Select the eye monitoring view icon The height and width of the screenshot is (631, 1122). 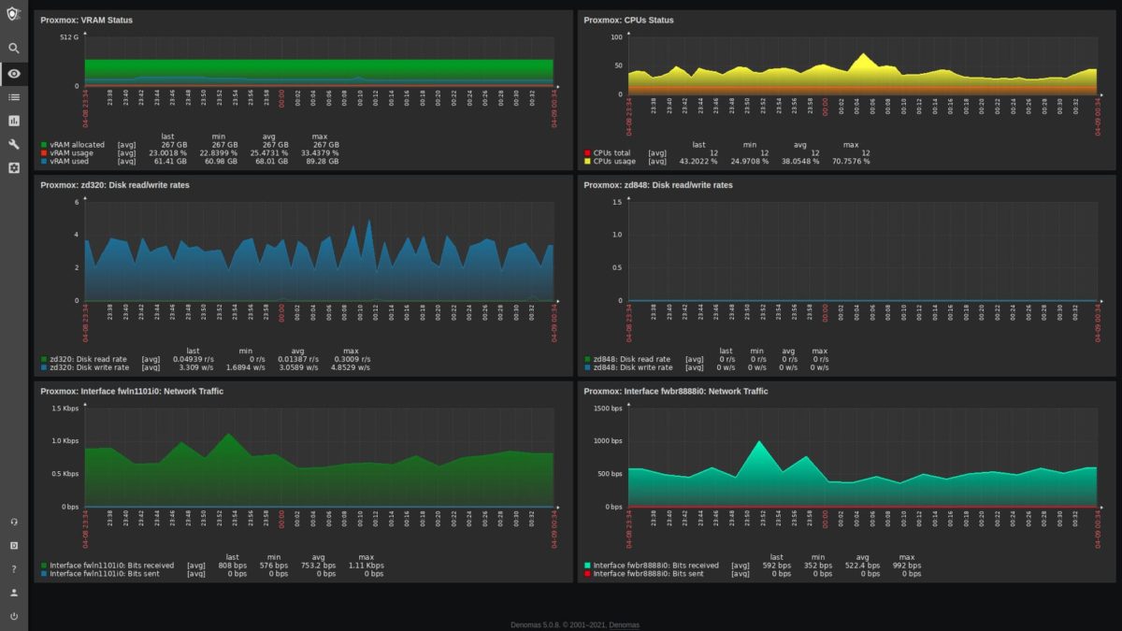13,73
